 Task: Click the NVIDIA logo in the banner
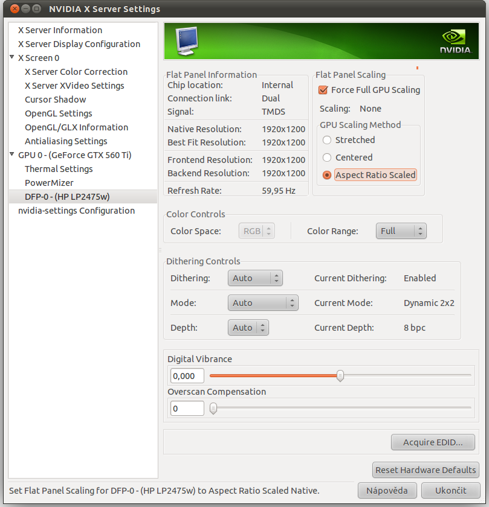tap(456, 42)
